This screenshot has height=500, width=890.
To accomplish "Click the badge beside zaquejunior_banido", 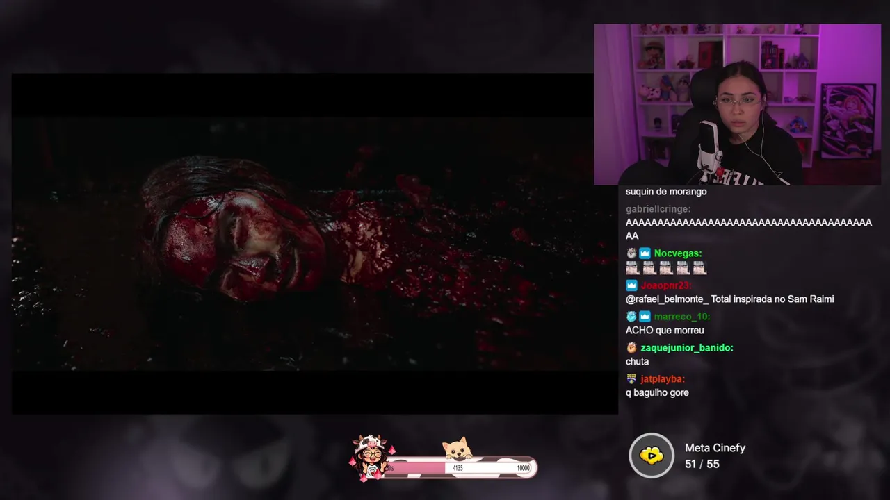I will click(631, 348).
